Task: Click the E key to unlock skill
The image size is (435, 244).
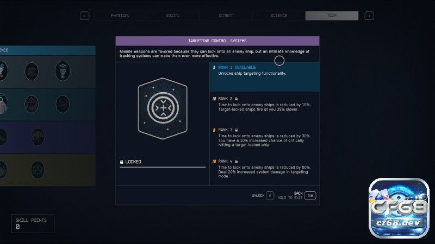Action: click(x=270, y=196)
